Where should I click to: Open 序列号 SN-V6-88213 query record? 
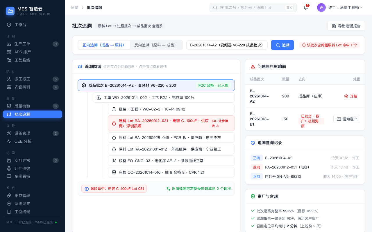pyautogui.click(x=305, y=176)
